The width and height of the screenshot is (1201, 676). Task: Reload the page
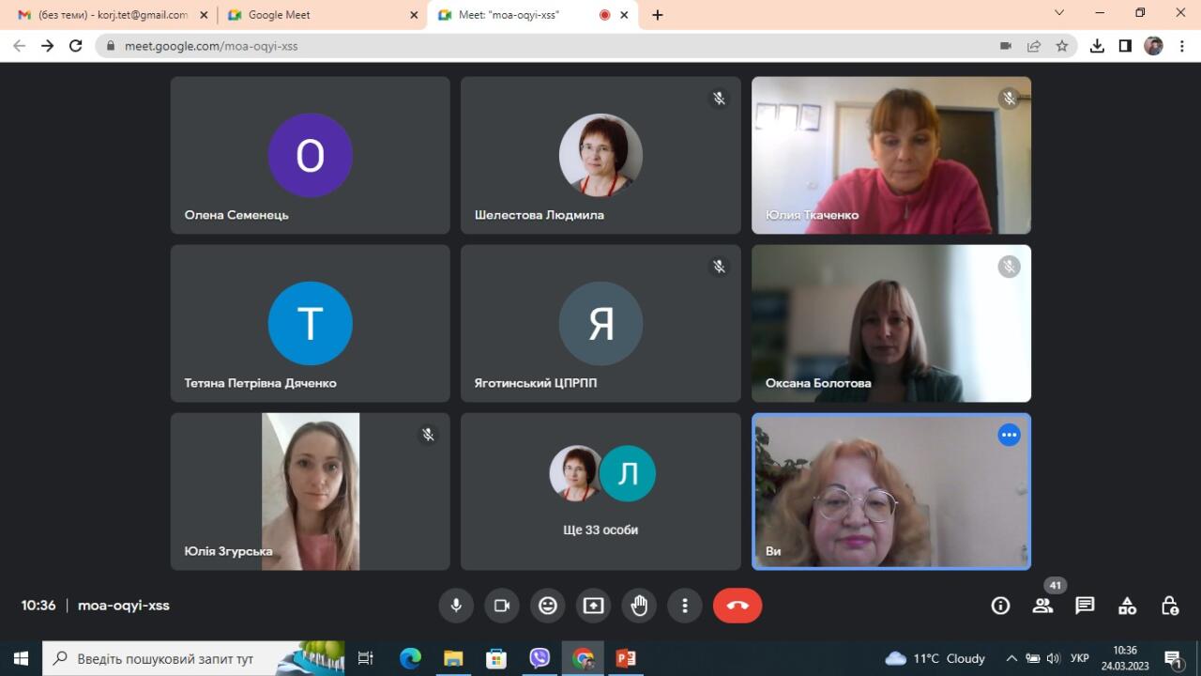coord(76,45)
